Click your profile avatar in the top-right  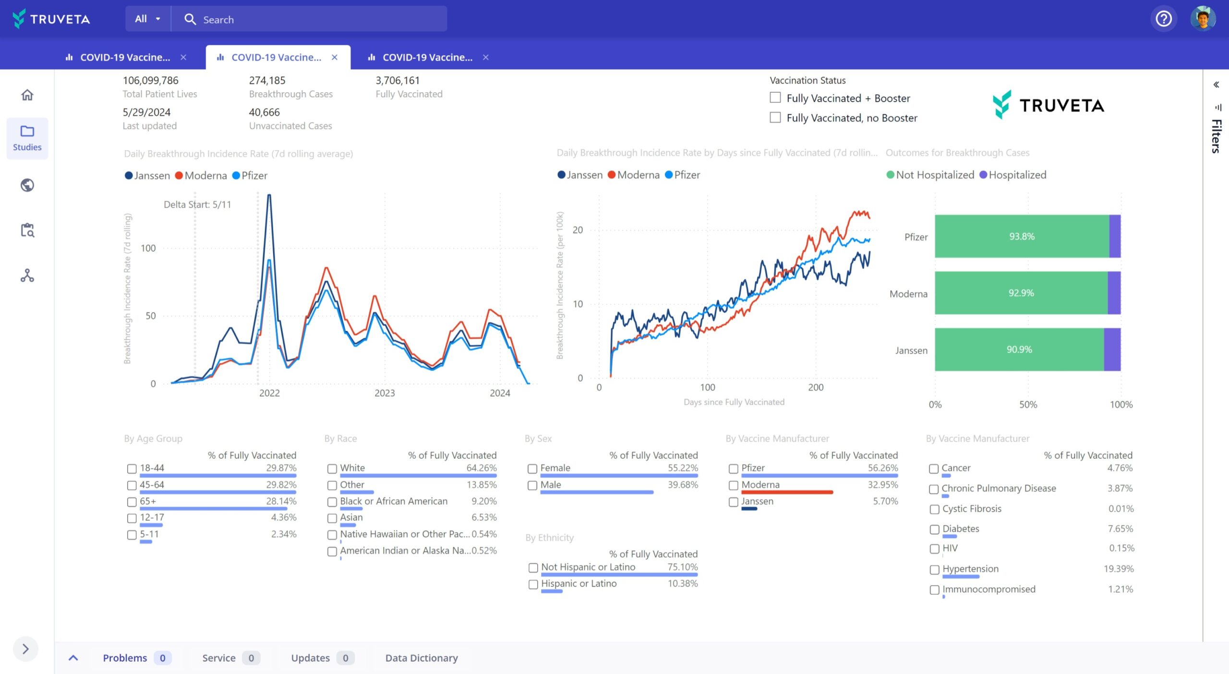(x=1204, y=18)
